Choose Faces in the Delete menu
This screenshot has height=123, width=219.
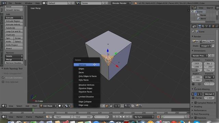click(x=87, y=72)
